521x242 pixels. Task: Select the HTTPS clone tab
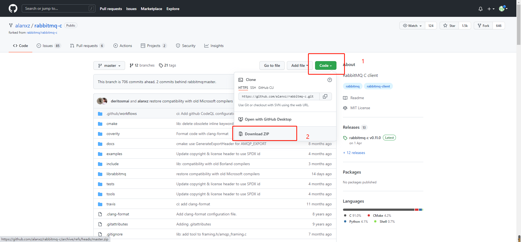click(x=243, y=88)
